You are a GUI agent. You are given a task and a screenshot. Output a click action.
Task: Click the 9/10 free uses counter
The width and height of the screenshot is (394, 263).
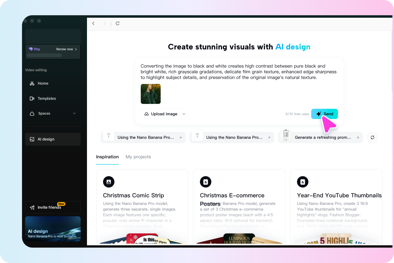coord(297,114)
